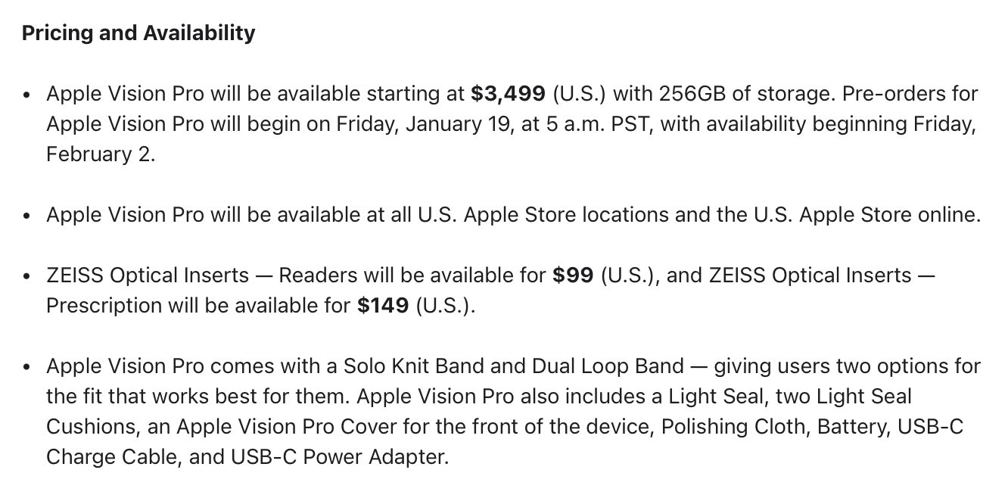
Task: Click the "February 2." availability date
Action: coord(101,154)
